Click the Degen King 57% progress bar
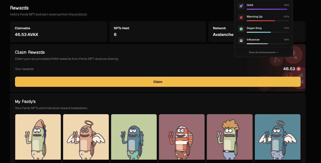Image resolution: width=321 pixels, height=163 pixels. click(268, 32)
